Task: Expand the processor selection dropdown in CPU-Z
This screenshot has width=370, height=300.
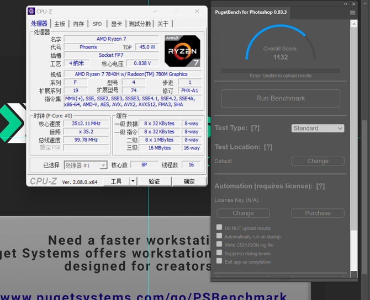Action: click(x=103, y=165)
